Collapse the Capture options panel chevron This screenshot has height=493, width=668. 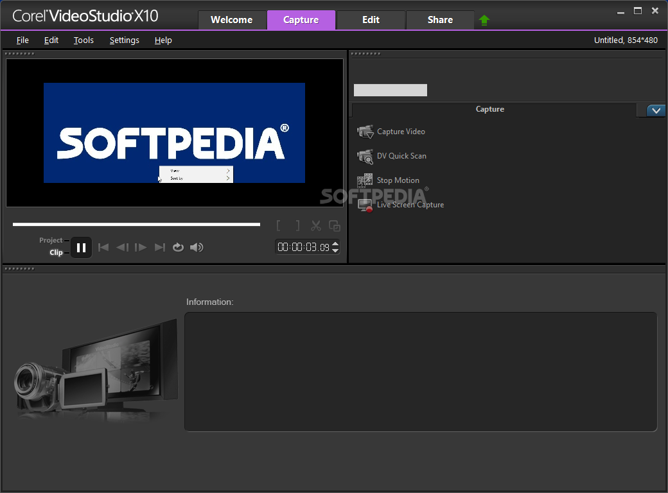click(x=656, y=110)
